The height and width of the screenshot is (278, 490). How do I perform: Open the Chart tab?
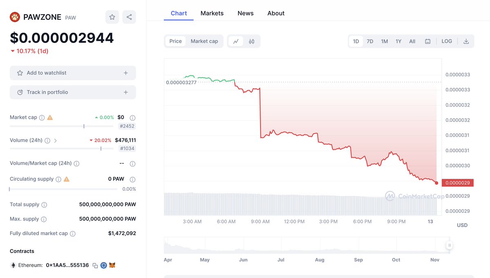click(x=179, y=13)
